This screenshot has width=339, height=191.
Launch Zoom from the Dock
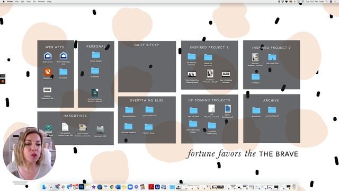click(x=130, y=187)
